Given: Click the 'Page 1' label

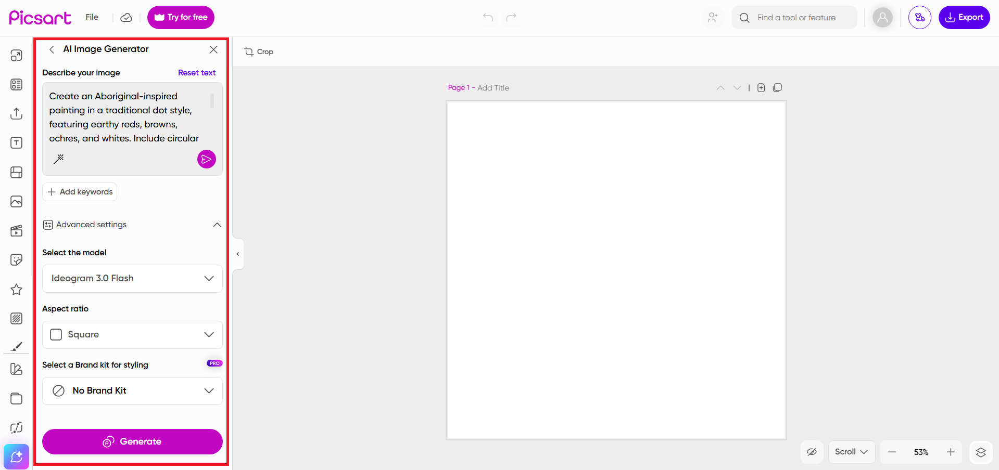Looking at the screenshot, I should tap(459, 88).
